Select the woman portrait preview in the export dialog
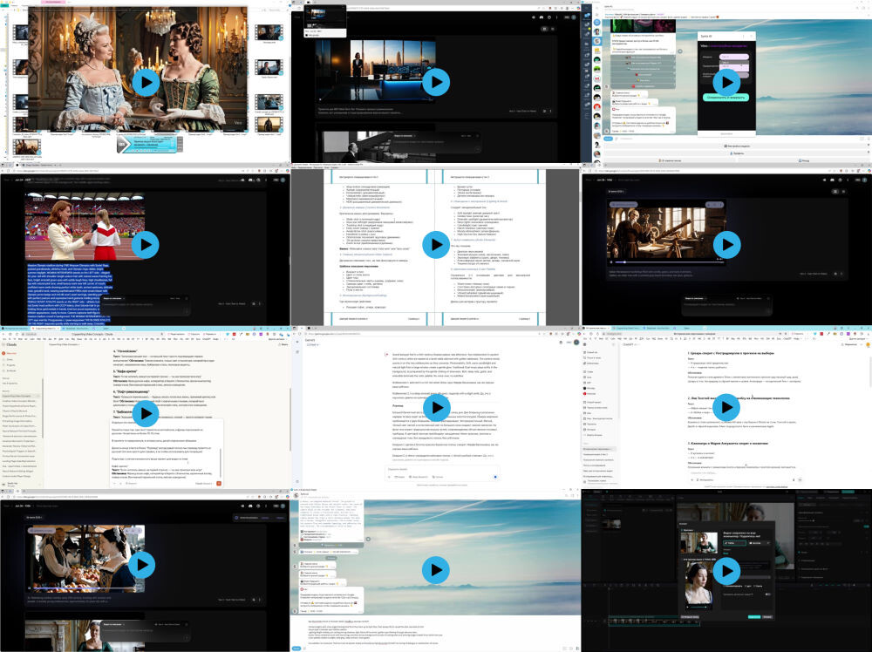 (x=698, y=583)
